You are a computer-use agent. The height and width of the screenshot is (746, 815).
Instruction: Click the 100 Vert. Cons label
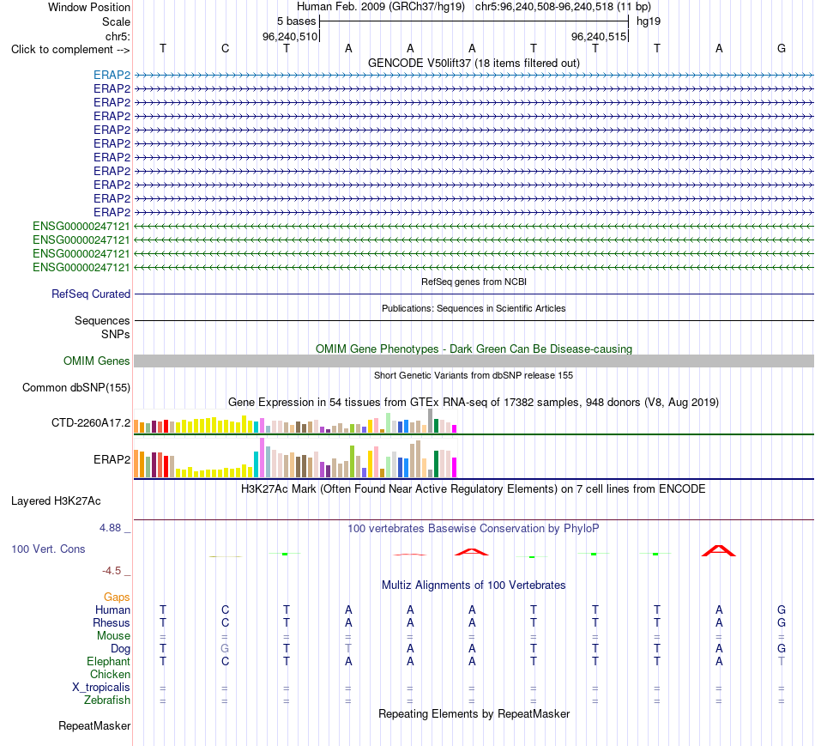(48, 549)
